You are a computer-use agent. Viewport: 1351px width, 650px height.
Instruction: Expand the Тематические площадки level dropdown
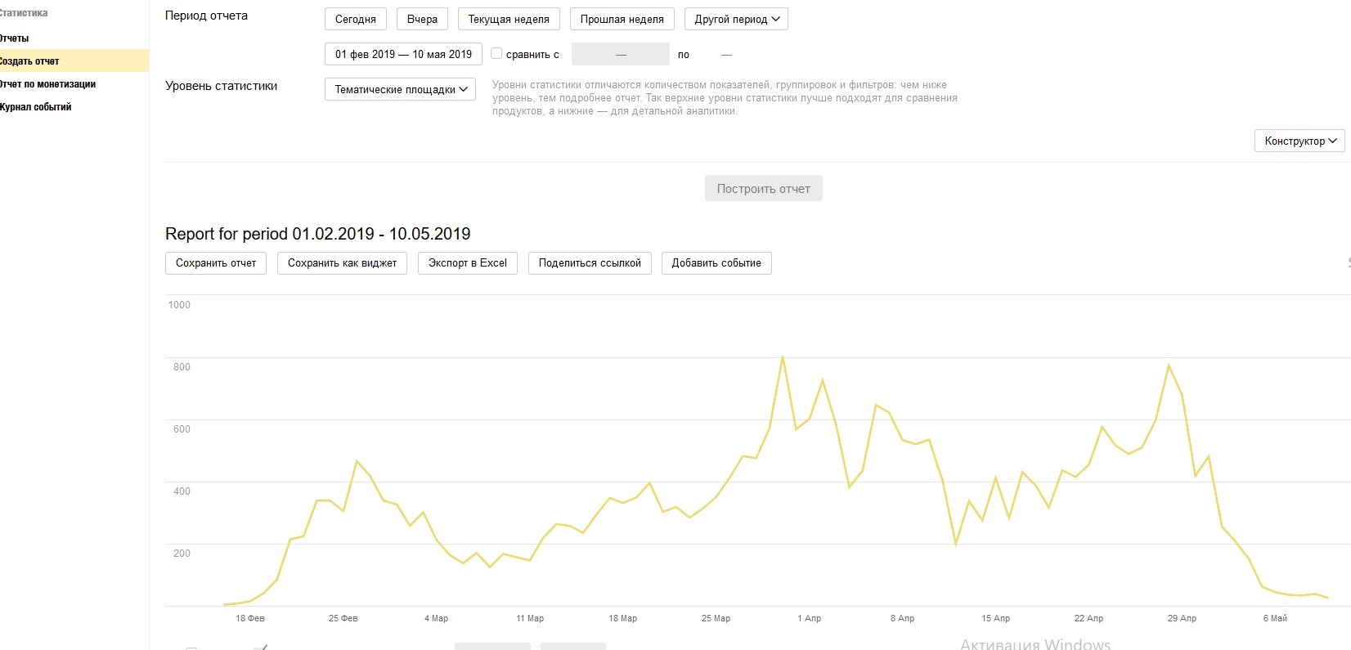click(400, 89)
